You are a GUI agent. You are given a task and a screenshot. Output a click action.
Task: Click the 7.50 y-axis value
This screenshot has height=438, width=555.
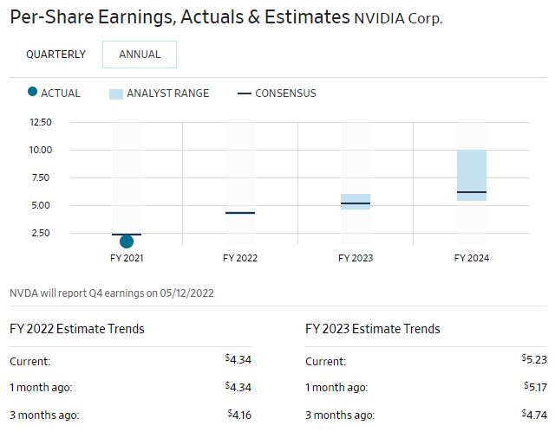(41, 177)
